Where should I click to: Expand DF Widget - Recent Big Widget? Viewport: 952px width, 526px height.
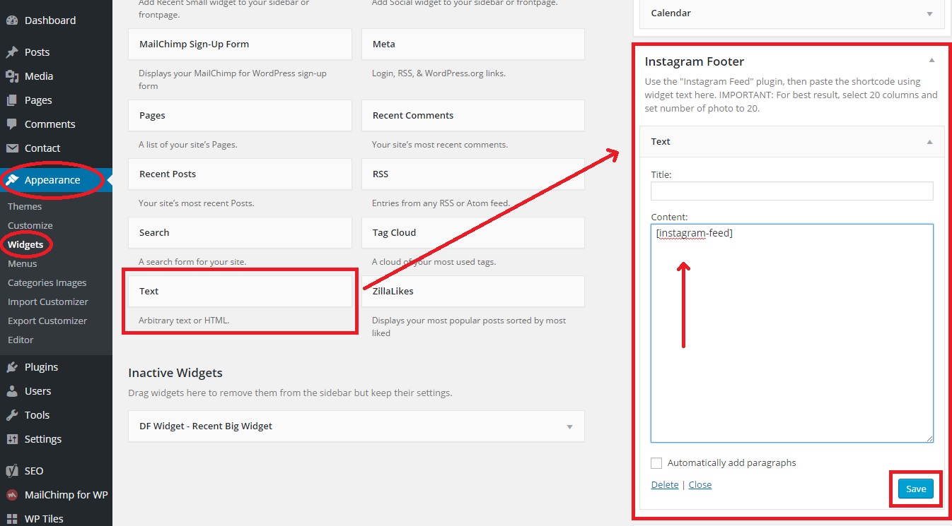click(x=569, y=426)
